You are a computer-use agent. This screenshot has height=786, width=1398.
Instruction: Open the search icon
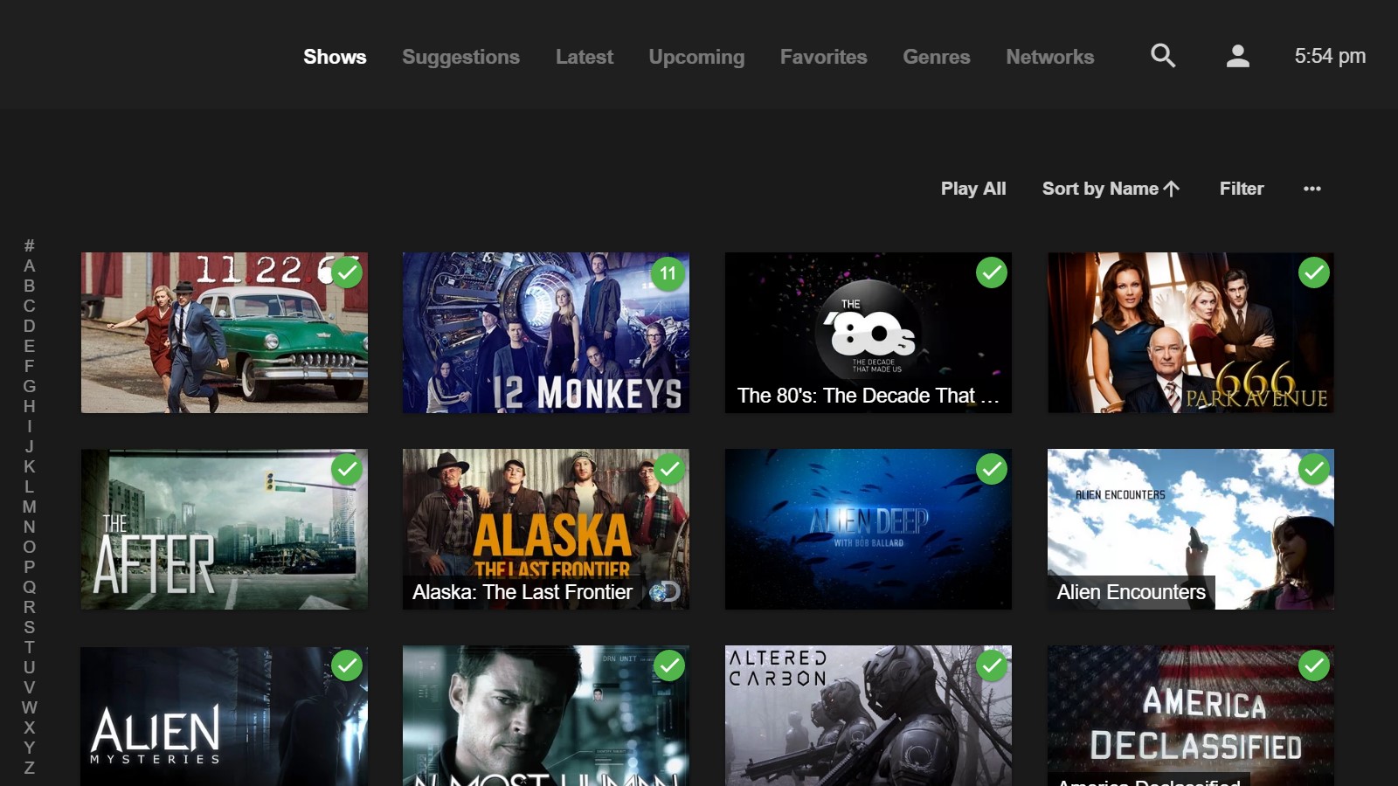[1163, 56]
